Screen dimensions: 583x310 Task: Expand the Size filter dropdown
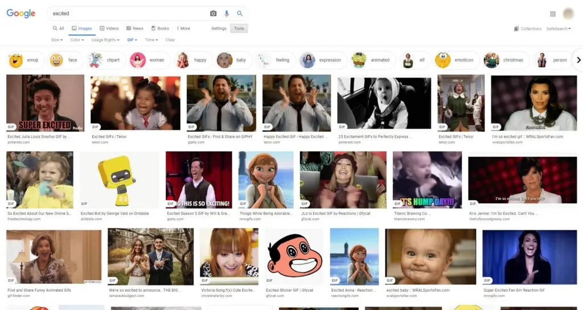coord(57,40)
